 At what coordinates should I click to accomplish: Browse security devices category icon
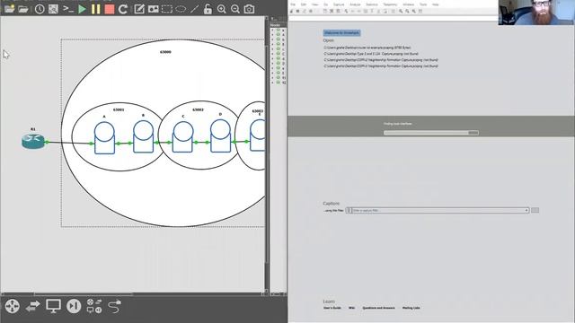[74, 306]
